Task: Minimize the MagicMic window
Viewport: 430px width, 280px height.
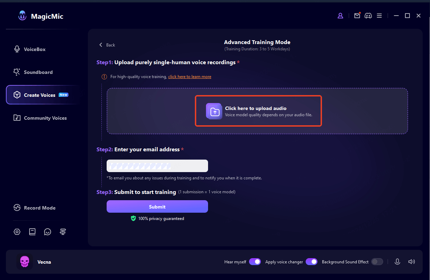Action: (x=396, y=16)
